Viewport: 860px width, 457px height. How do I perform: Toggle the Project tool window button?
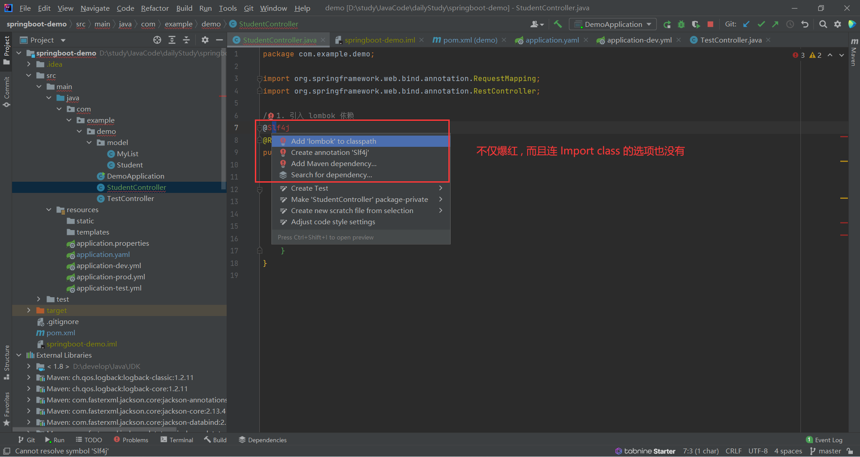(x=6, y=51)
